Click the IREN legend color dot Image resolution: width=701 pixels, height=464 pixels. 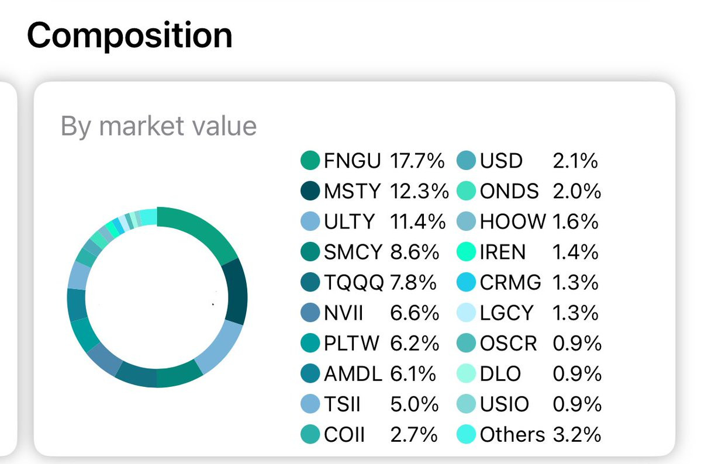click(466, 252)
